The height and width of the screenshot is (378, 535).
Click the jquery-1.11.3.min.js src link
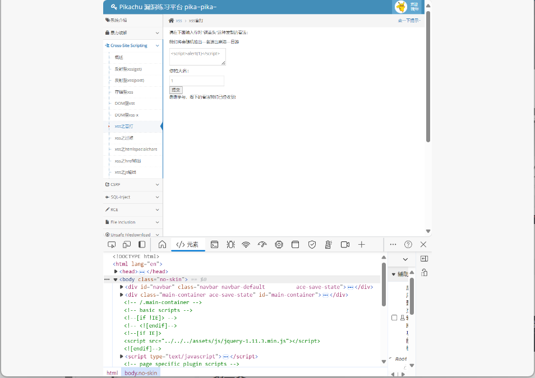(x=224, y=341)
